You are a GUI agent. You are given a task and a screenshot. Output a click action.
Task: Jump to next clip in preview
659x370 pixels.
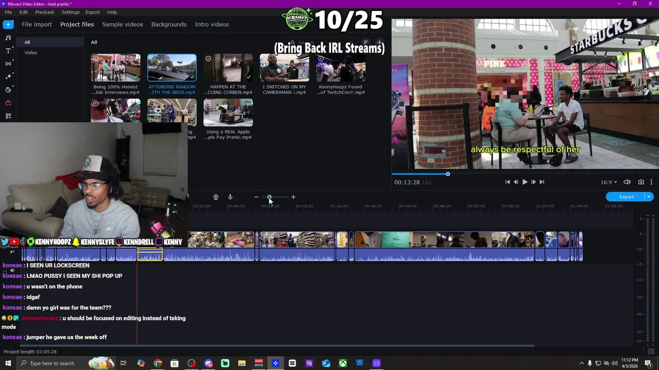[542, 182]
